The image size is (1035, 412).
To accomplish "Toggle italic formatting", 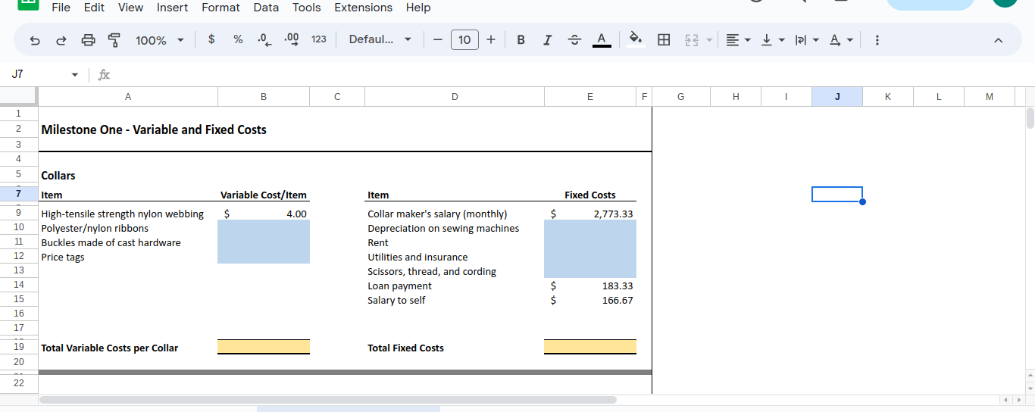I will tap(547, 39).
